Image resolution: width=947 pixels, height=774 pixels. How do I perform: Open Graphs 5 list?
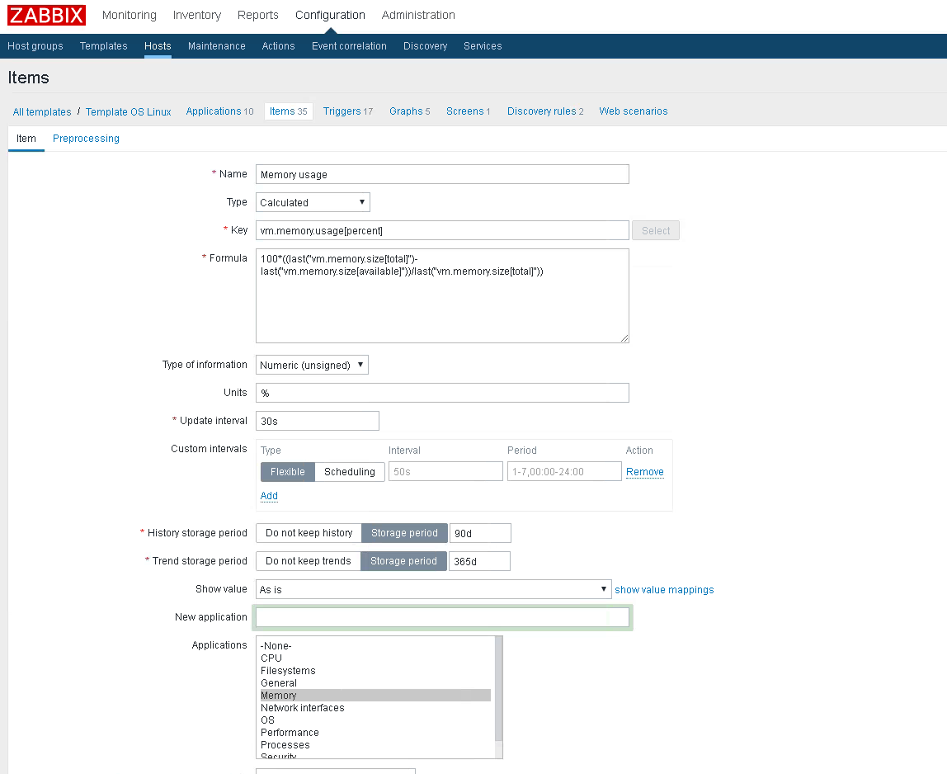point(409,111)
